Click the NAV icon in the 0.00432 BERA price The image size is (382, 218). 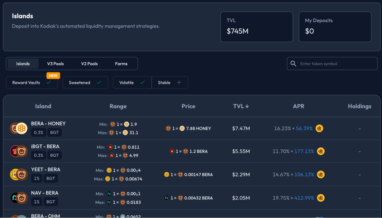[x=167, y=198]
